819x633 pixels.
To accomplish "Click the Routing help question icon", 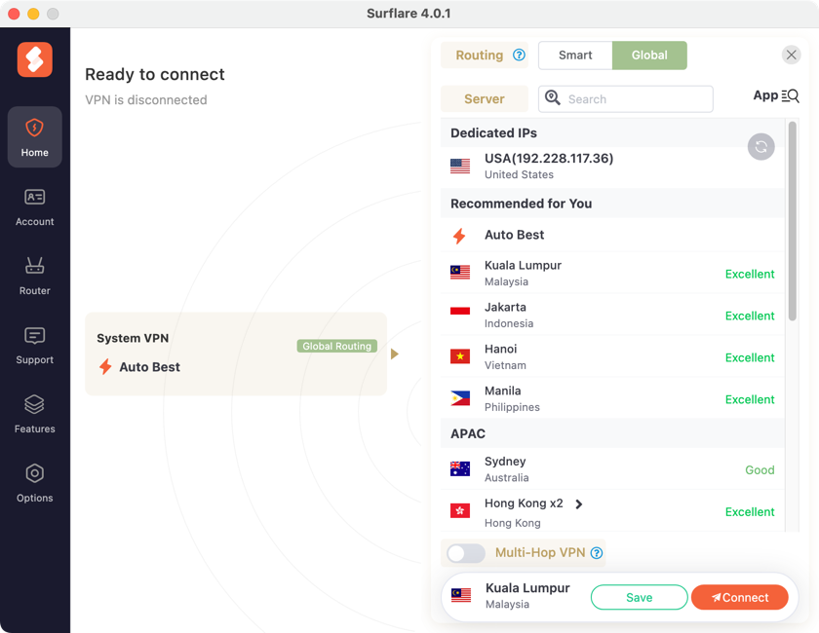I will point(520,56).
